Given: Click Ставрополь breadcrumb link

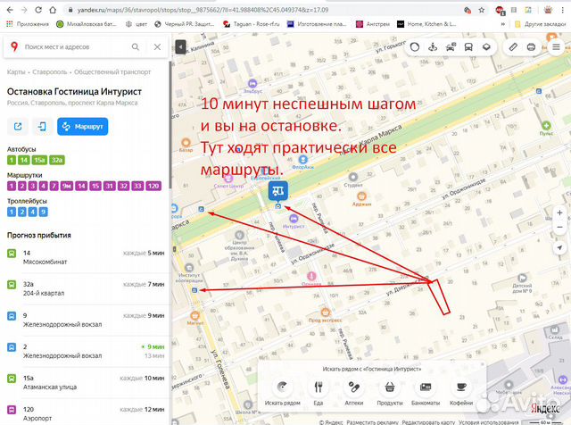Looking at the screenshot, I should point(50,71).
